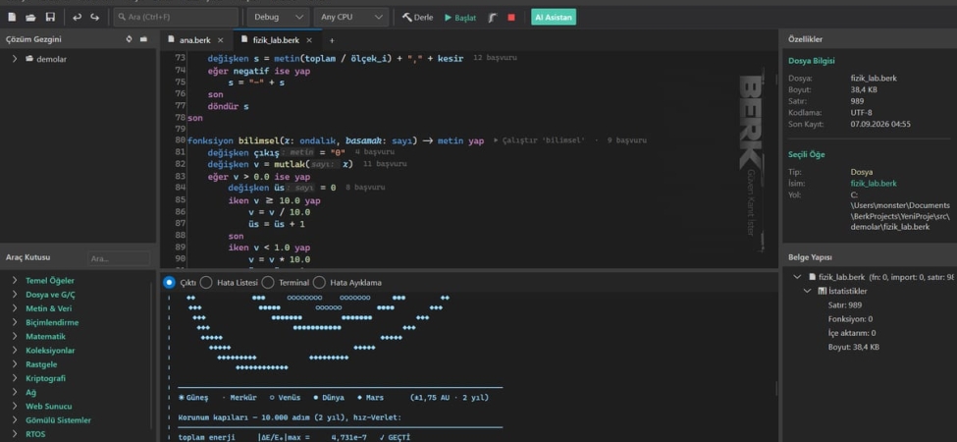This screenshot has height=442, width=957.
Task: Click the Fonksiyon: 0 statistics row
Action: (x=850, y=318)
